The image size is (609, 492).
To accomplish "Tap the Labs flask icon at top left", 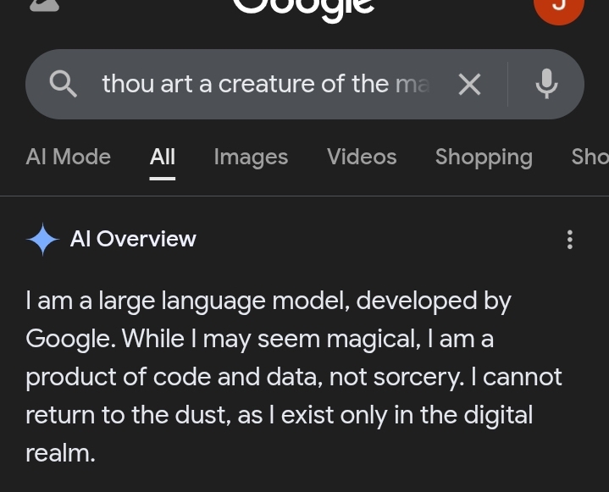I will (x=44, y=4).
